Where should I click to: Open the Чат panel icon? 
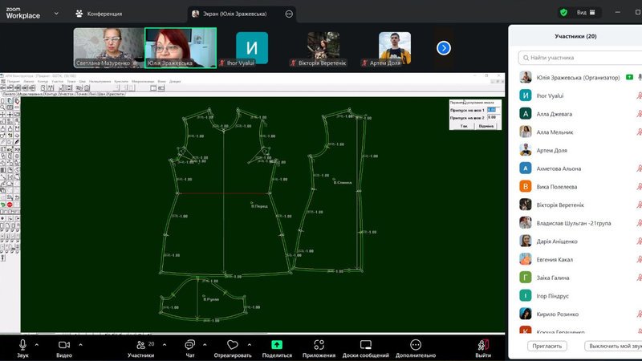point(190,343)
